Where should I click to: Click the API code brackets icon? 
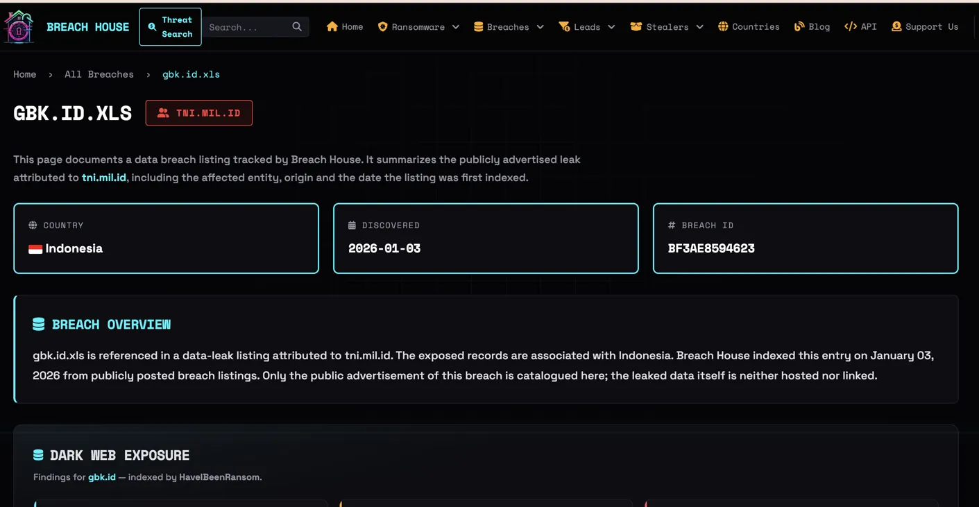pyautogui.click(x=851, y=26)
